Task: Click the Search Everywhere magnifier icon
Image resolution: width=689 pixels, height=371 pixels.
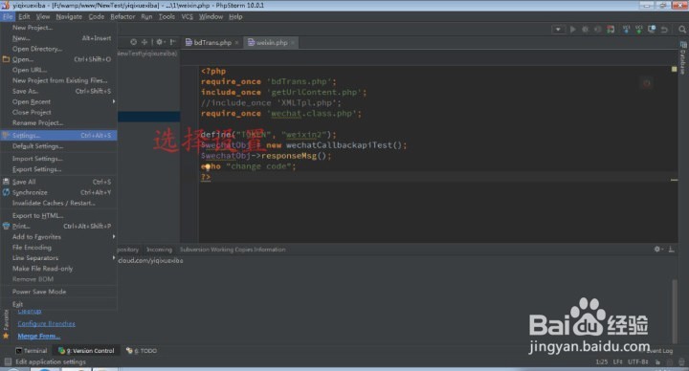Action: tap(682, 30)
